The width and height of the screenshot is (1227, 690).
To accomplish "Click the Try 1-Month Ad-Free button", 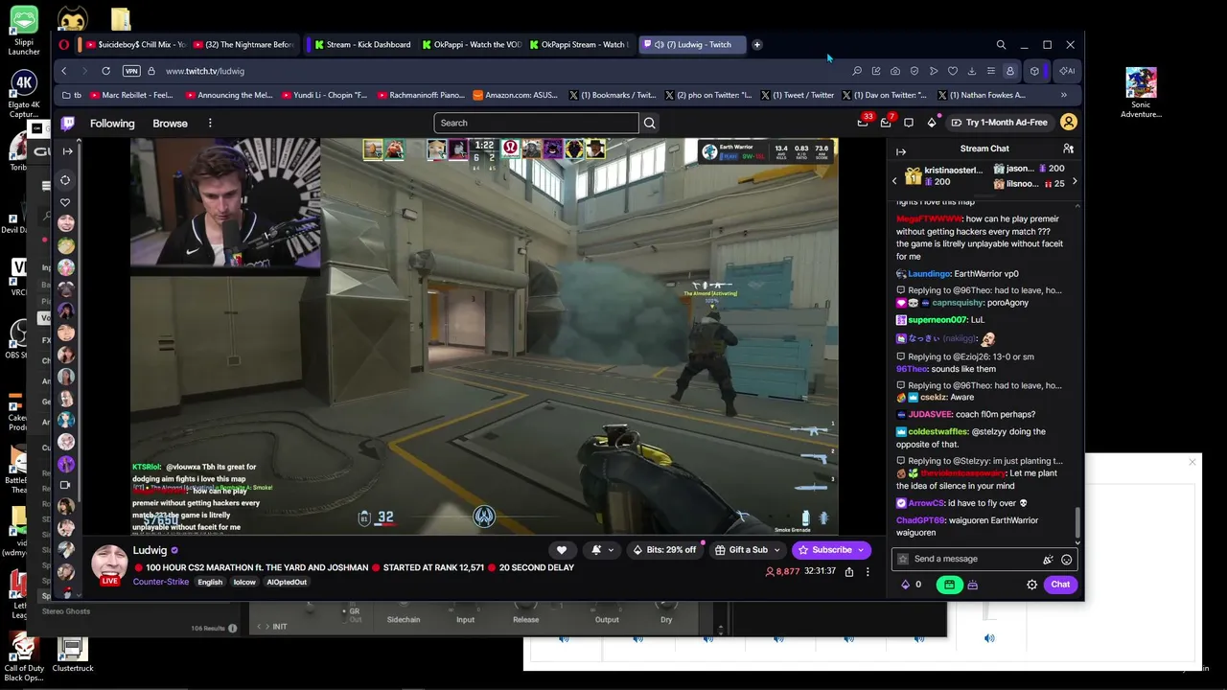I will [x=998, y=123].
